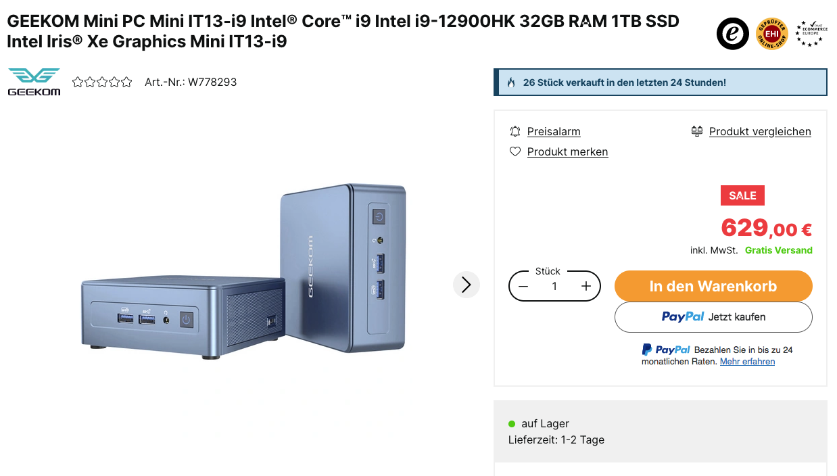Image resolution: width=837 pixels, height=476 pixels.
Task: Click the empty star rating row
Action: tap(102, 82)
